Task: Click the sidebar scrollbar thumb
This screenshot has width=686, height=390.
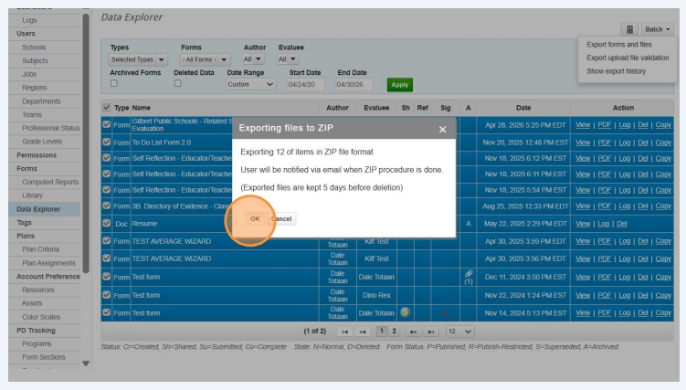Action: click(86, 143)
